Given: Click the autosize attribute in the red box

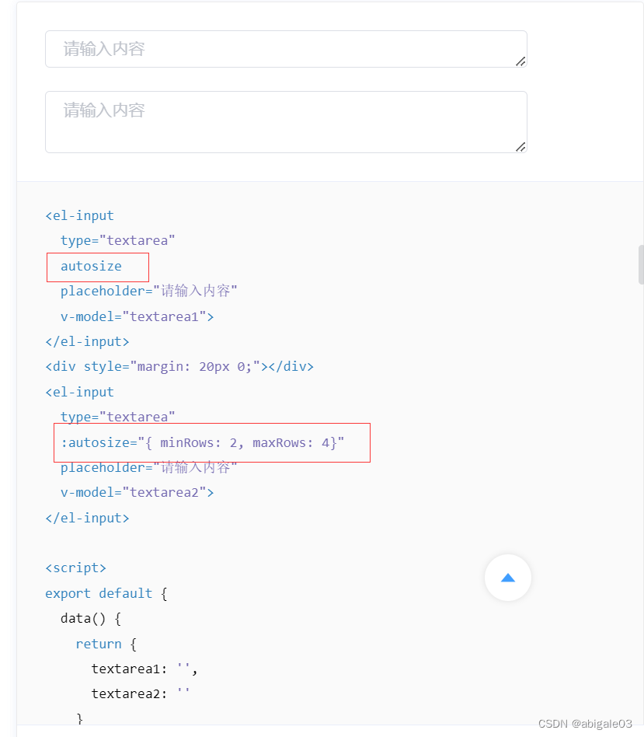Looking at the screenshot, I should click(91, 266).
